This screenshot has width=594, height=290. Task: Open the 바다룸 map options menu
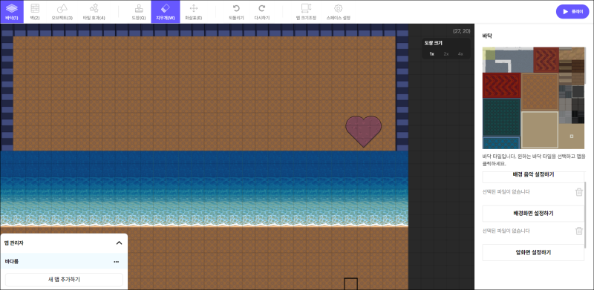click(x=117, y=262)
